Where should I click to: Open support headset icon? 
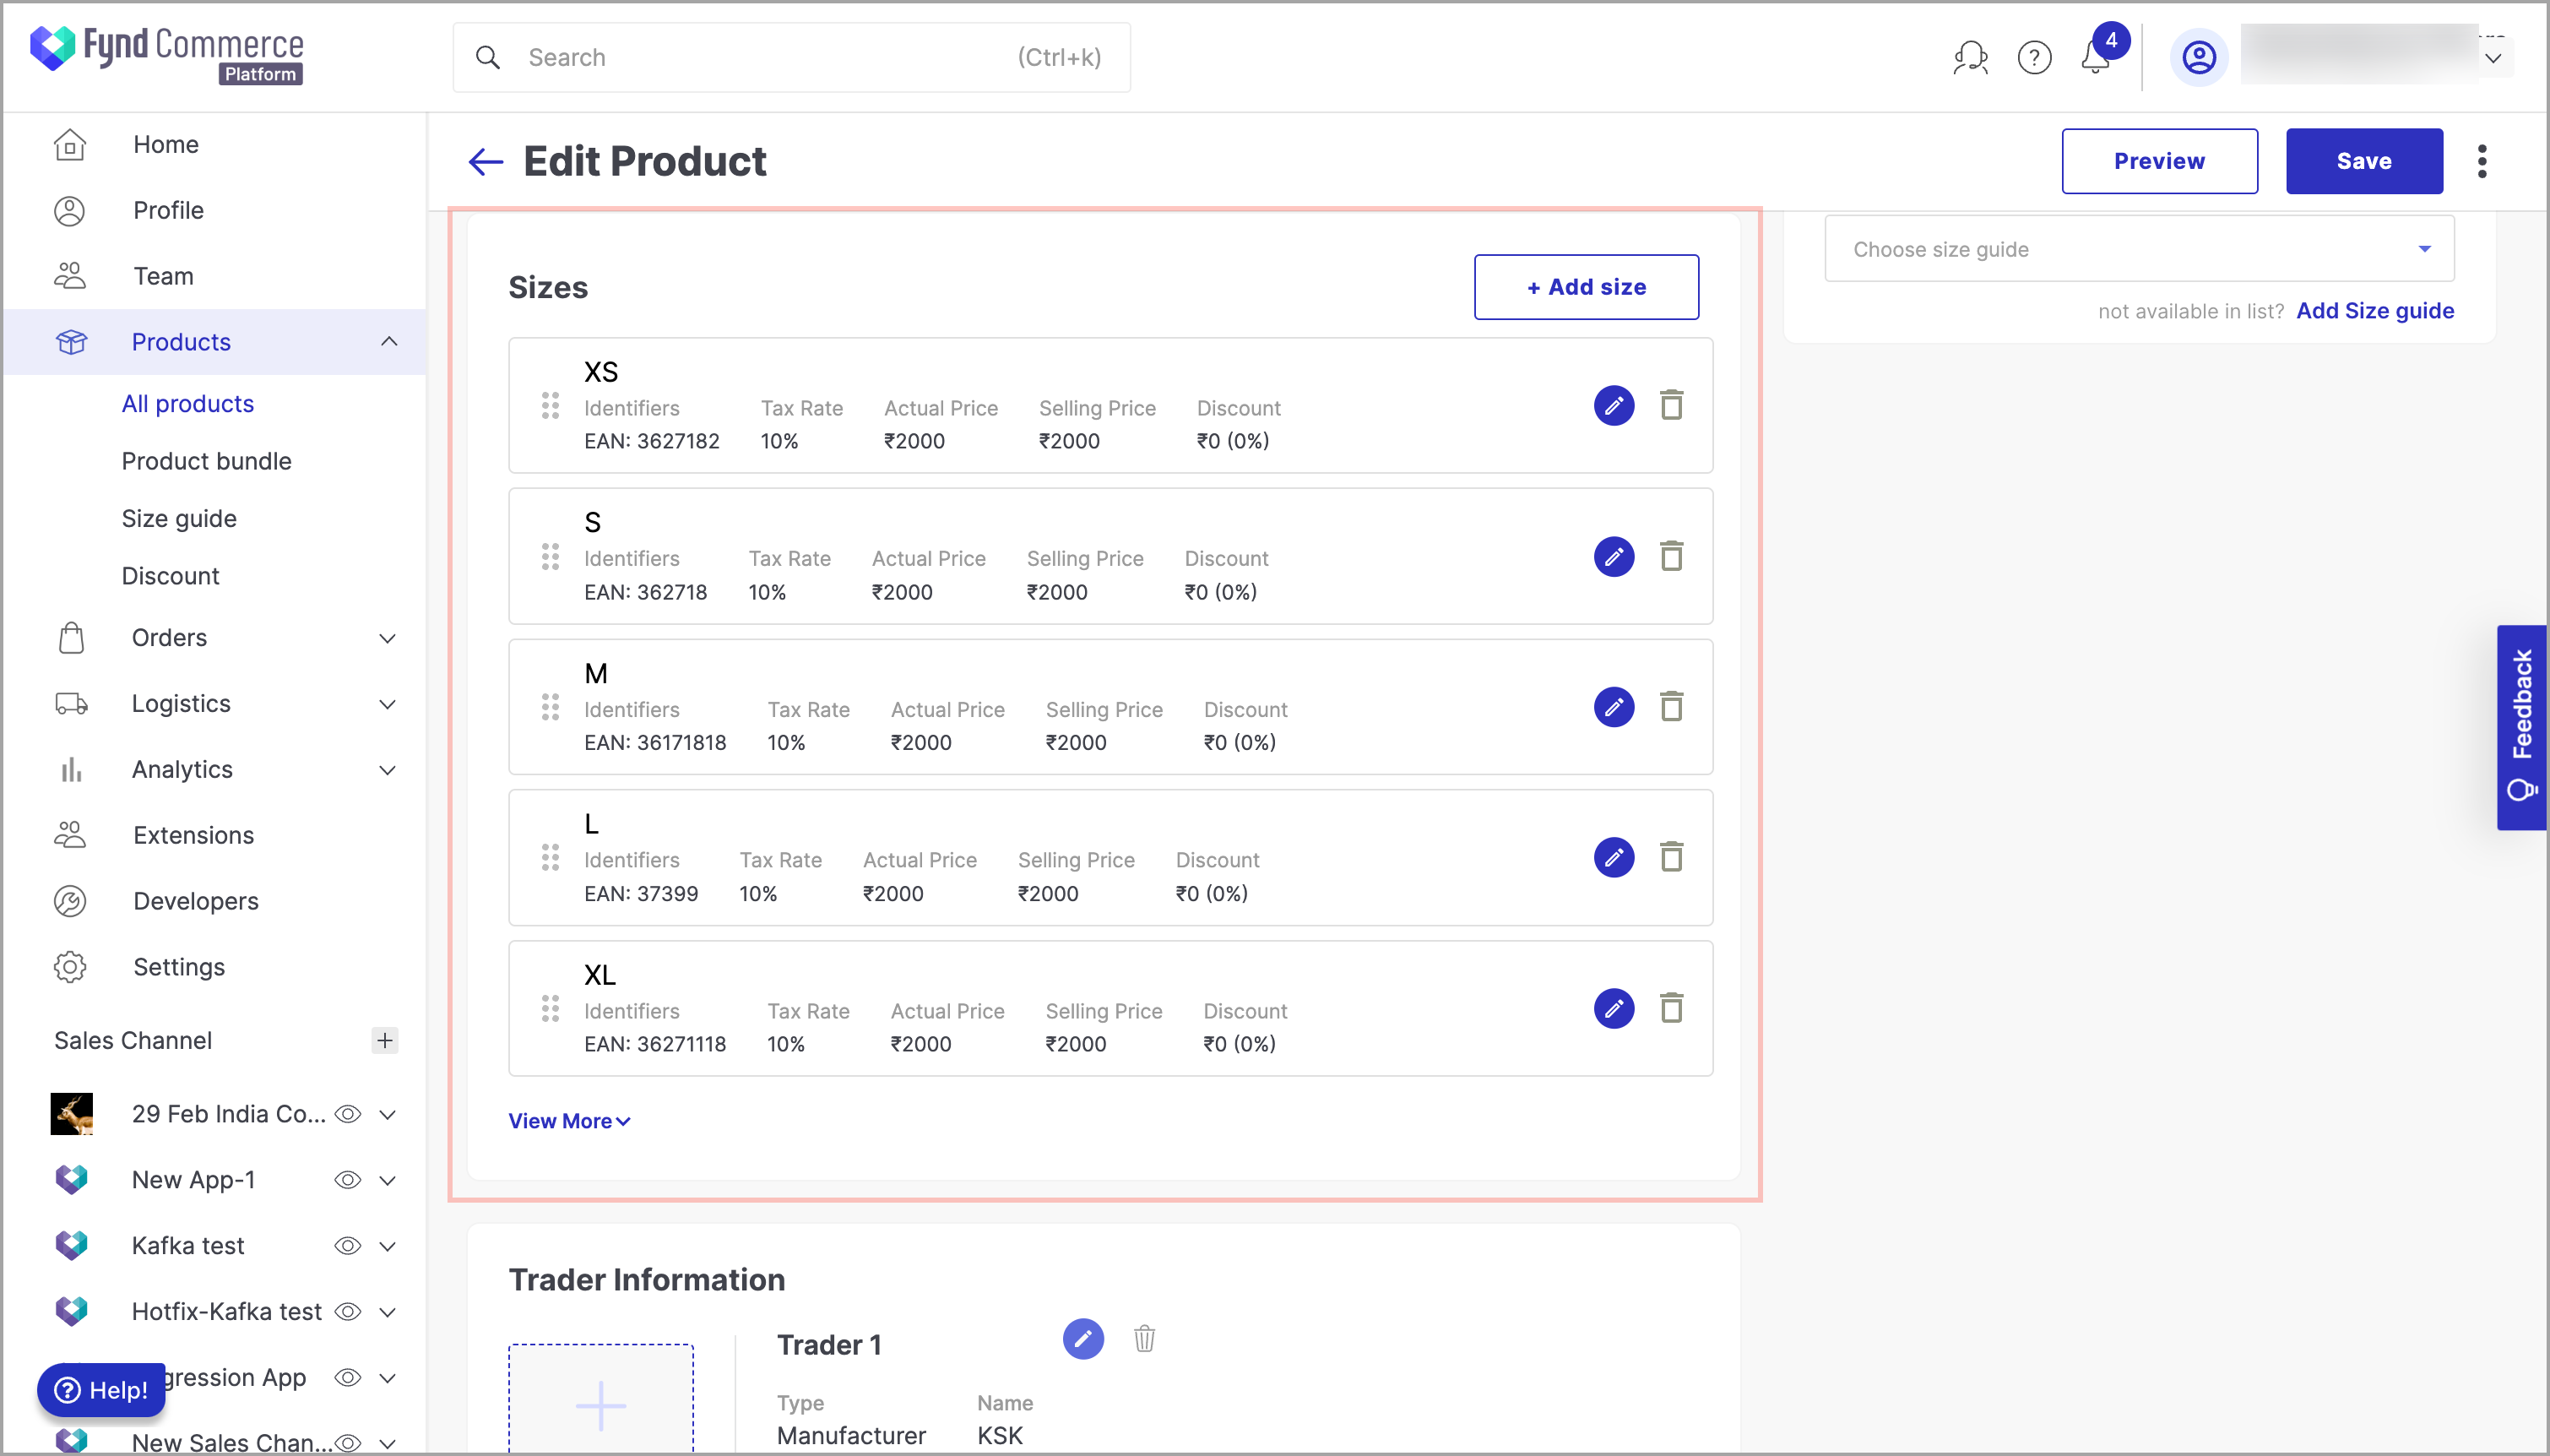click(x=1970, y=57)
